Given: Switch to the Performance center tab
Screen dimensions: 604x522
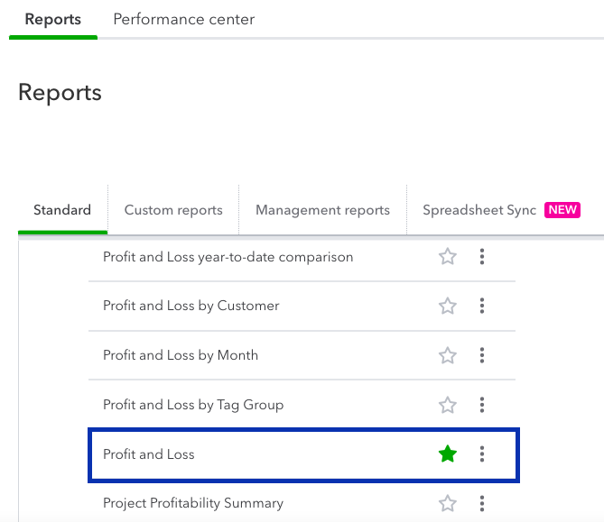Looking at the screenshot, I should coord(184,19).
